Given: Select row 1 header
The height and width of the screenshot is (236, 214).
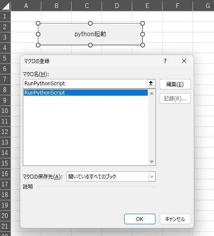Looking at the screenshot, I should click(x=5, y=16).
